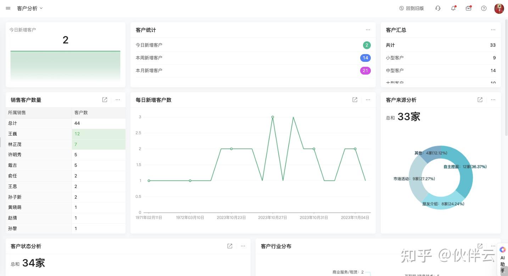Click the 2023年10月27日 peak data point

(x=273, y=117)
